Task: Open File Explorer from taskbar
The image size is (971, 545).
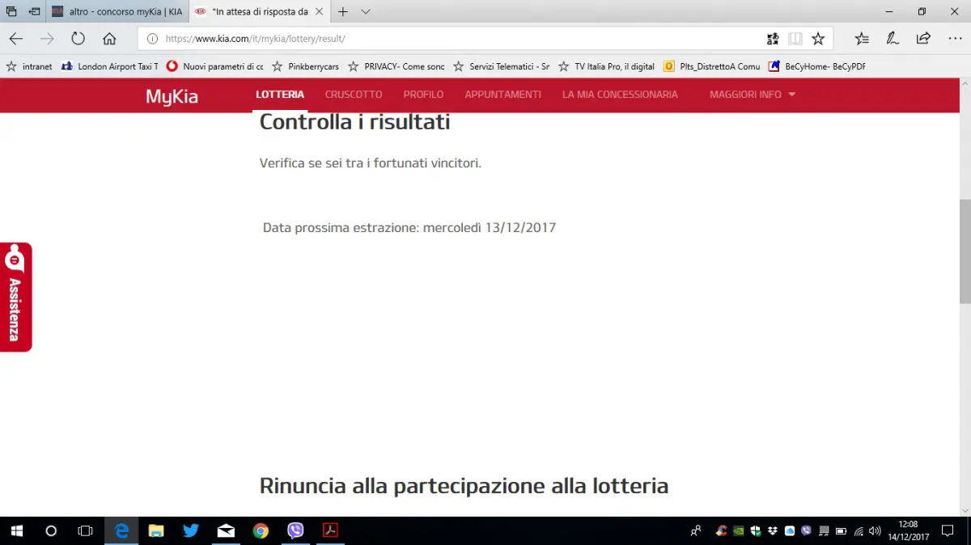Action: (x=156, y=530)
